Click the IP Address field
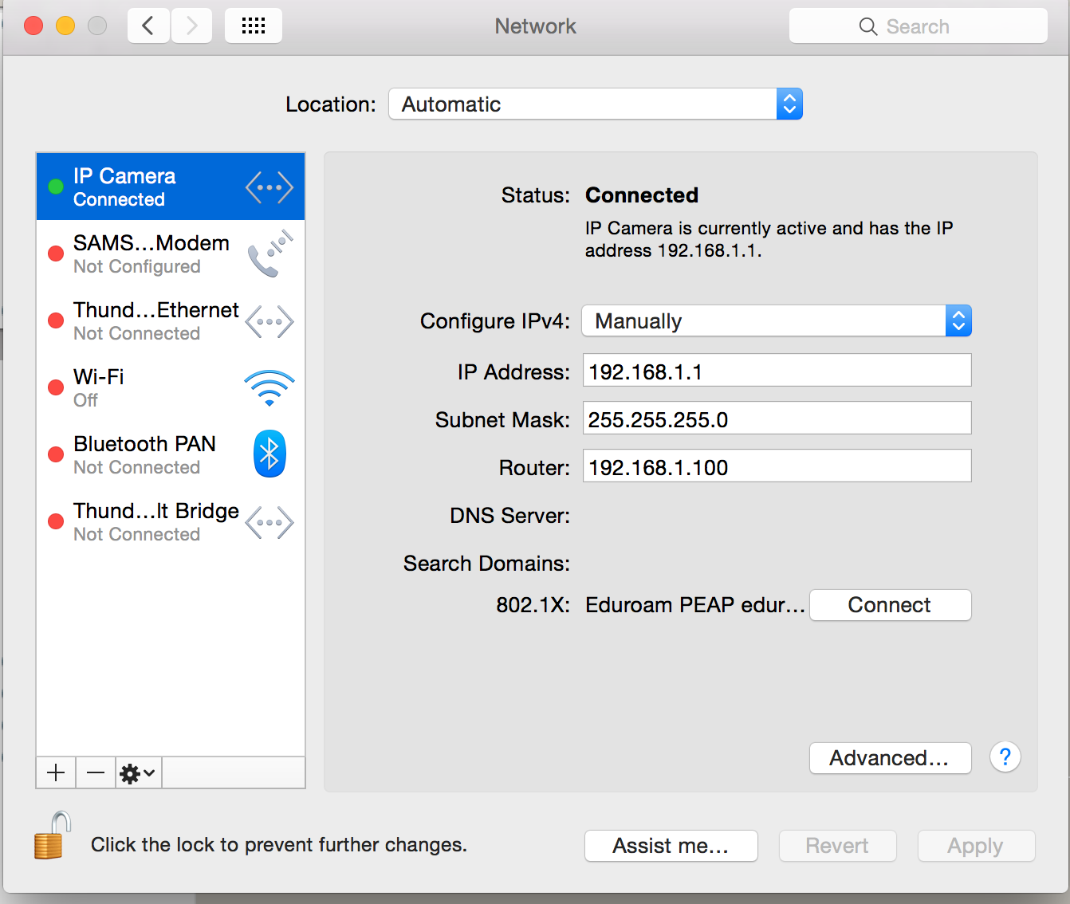 click(x=776, y=371)
